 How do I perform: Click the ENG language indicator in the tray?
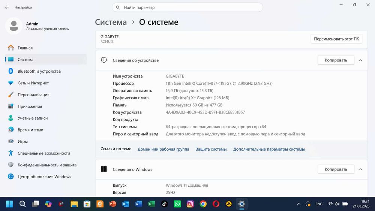[x=319, y=204]
